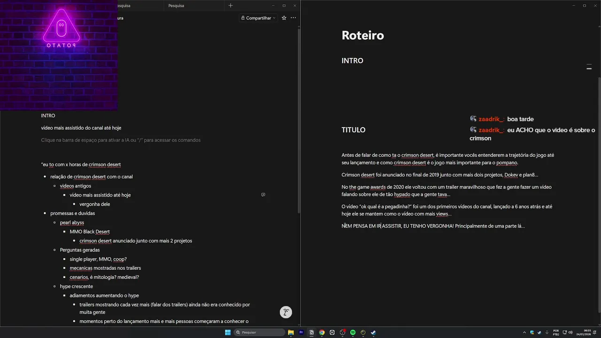601x338 pixels.
Task: Switch to the second Pesquisa tab
Action: point(176,6)
